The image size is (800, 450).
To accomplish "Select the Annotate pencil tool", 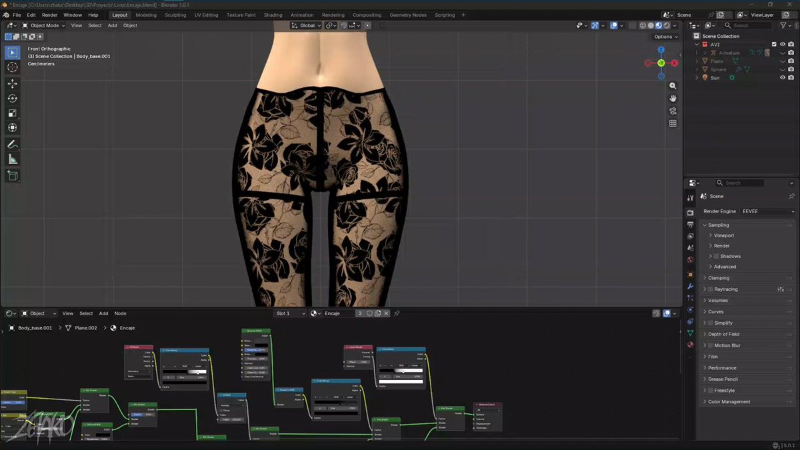I will (x=12, y=145).
